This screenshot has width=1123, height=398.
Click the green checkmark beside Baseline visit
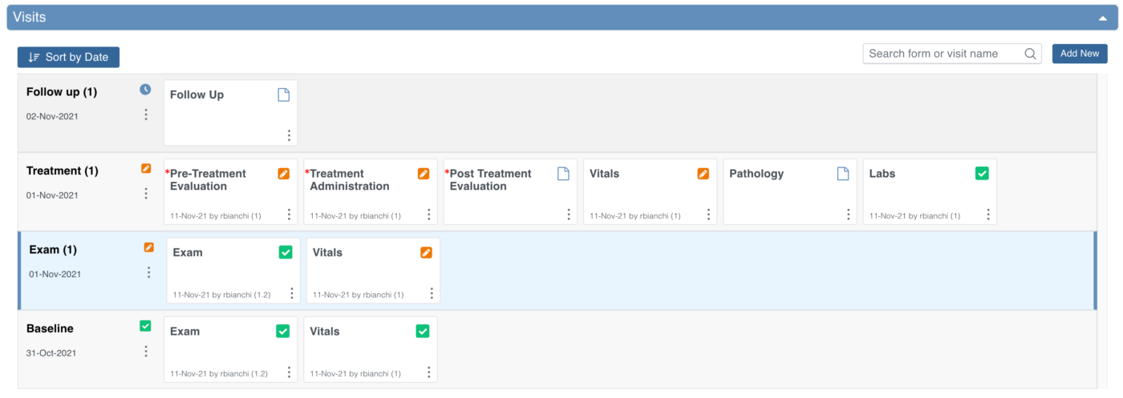[145, 326]
